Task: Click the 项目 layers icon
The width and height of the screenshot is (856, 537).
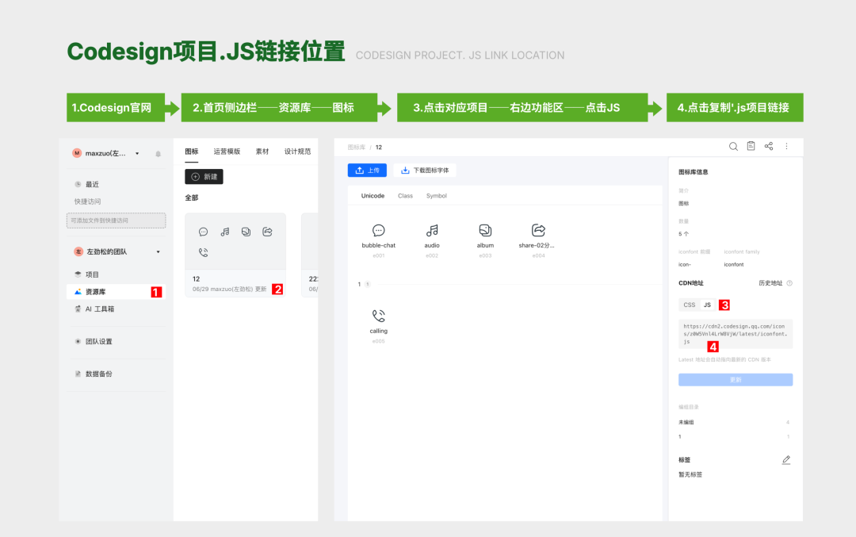Action: (x=78, y=274)
